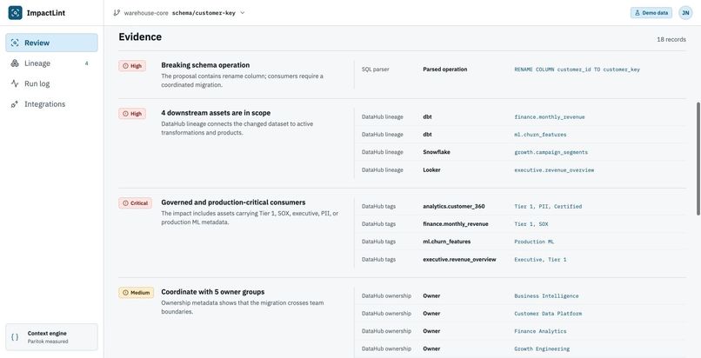Viewport: 701px width, 358px height.
Task: Click the analytics.customer_360 asset name
Action: [453, 206]
